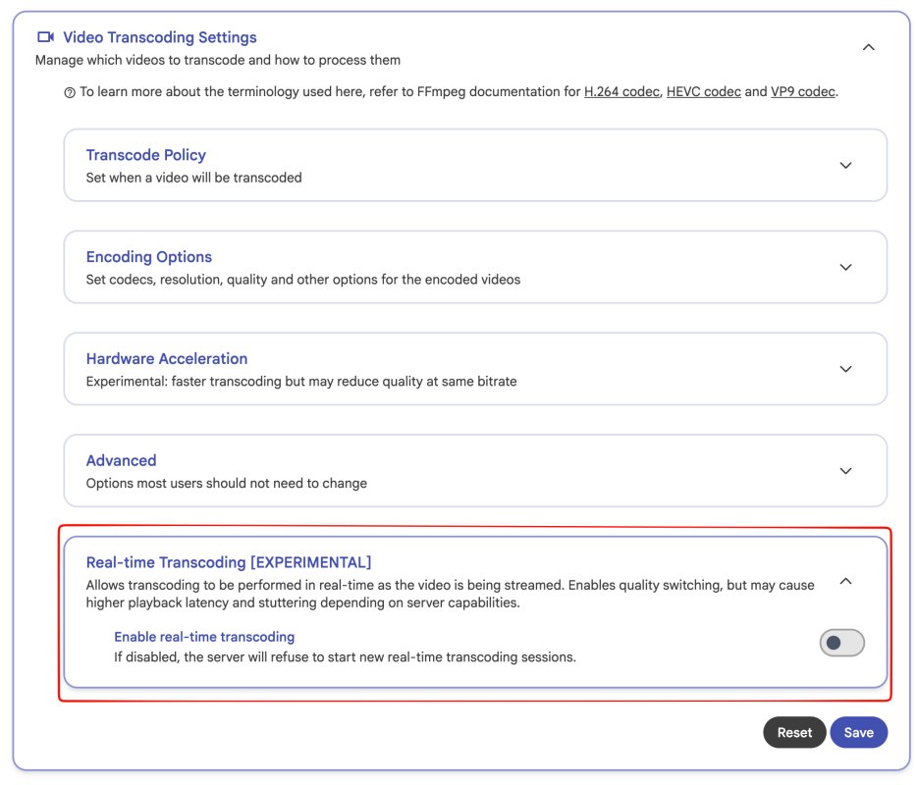This screenshot has width=917, height=785.
Task: Toggle Enable real-time transcoding switch
Action: (x=841, y=643)
